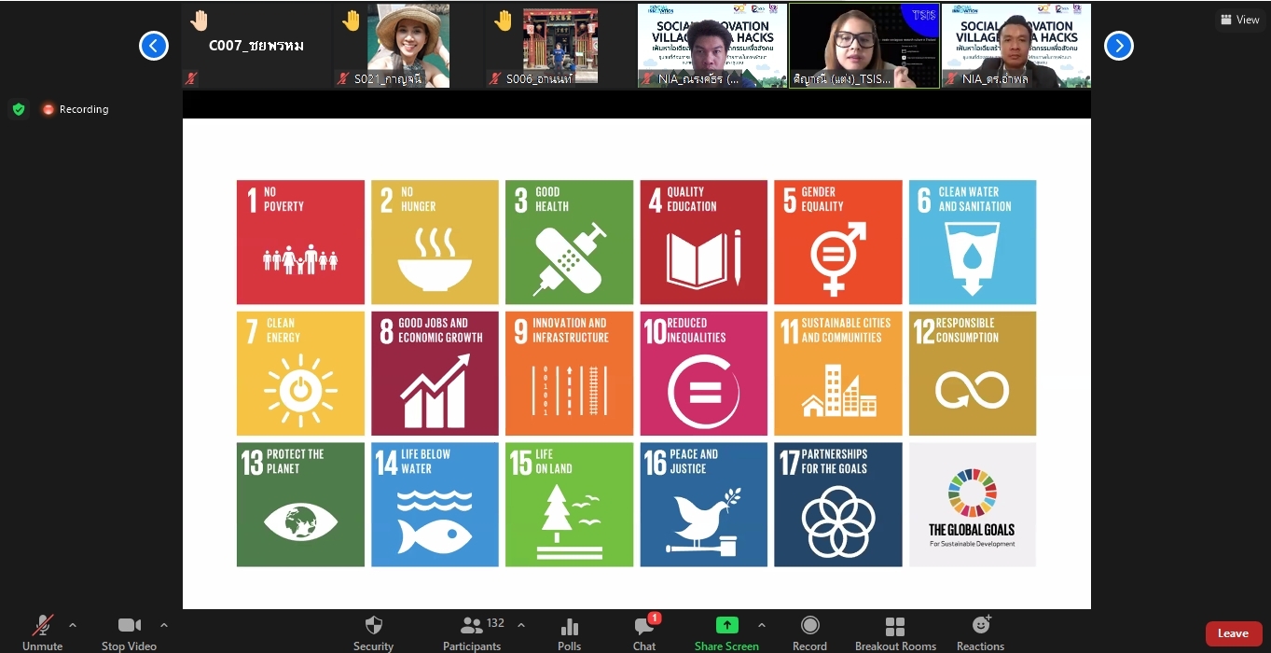Screen dimensions: 1271x653
Task: Open the Participants panel
Action: (472, 632)
